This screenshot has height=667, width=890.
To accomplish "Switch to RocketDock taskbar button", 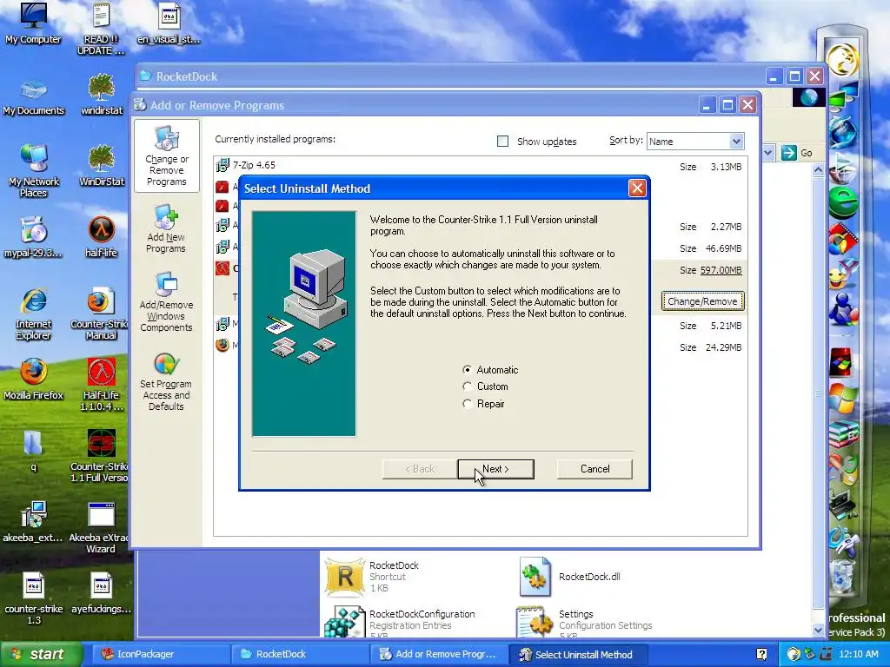I will (300, 654).
